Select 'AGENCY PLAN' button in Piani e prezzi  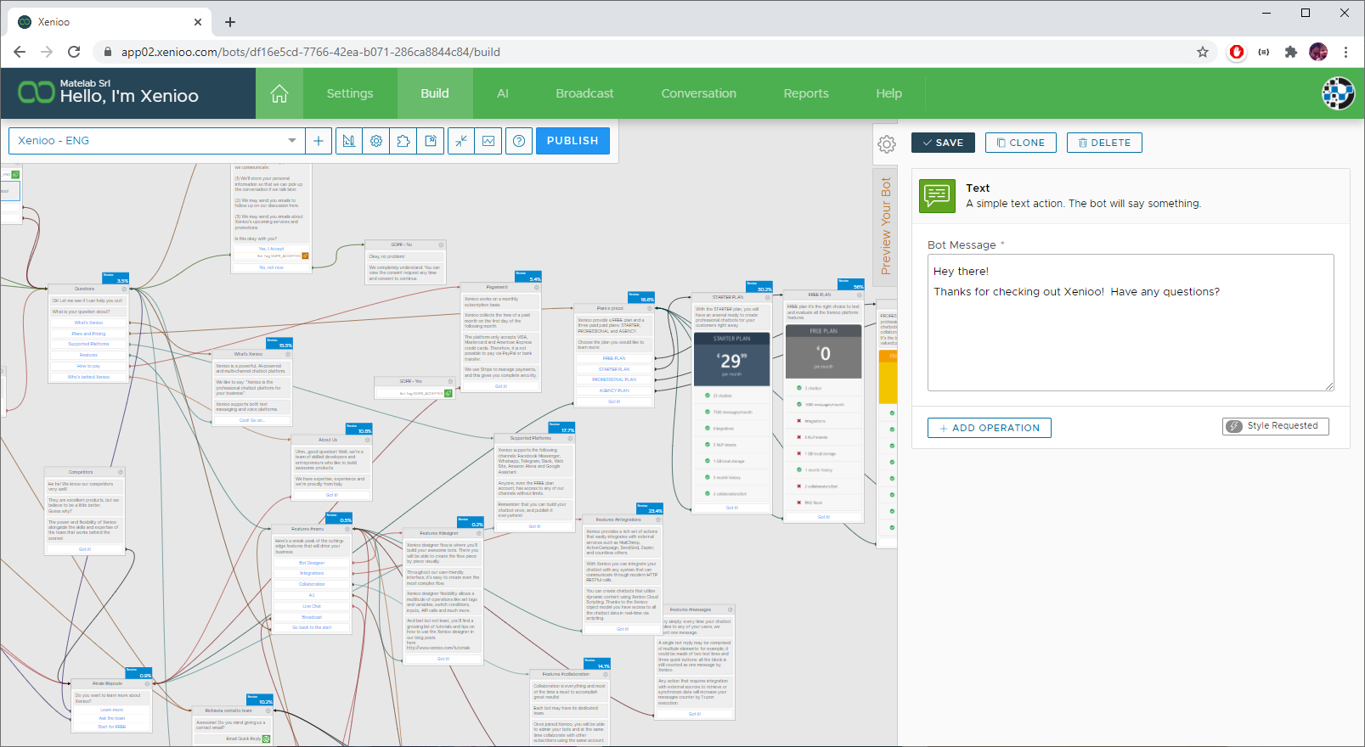click(x=614, y=390)
